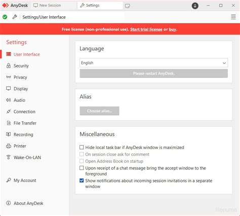The image size is (240, 216).
Task: Open the Language dropdown showing English
Action: coord(153,63)
